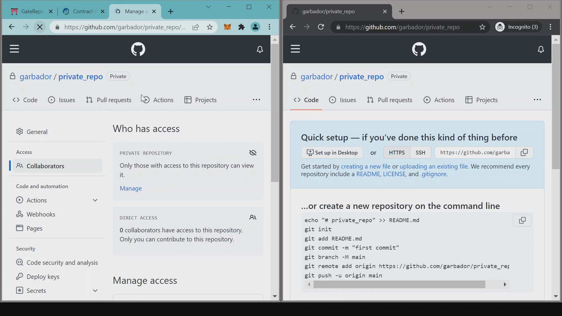Open Deploy keys settings
Viewport: 562px width, 316px height.
57,276
